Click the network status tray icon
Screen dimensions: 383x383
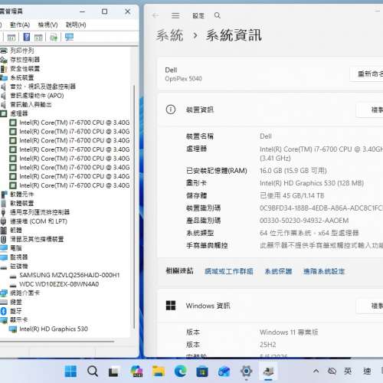tap(332, 371)
